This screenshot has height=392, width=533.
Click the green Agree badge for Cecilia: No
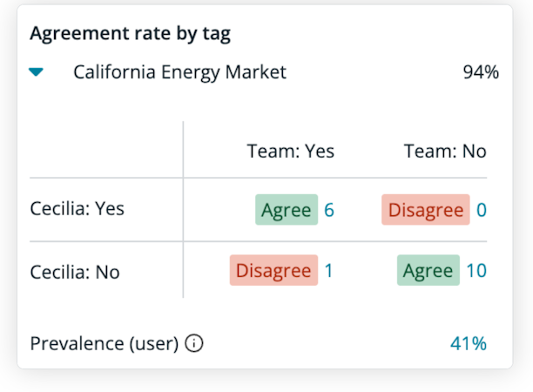[x=428, y=270]
